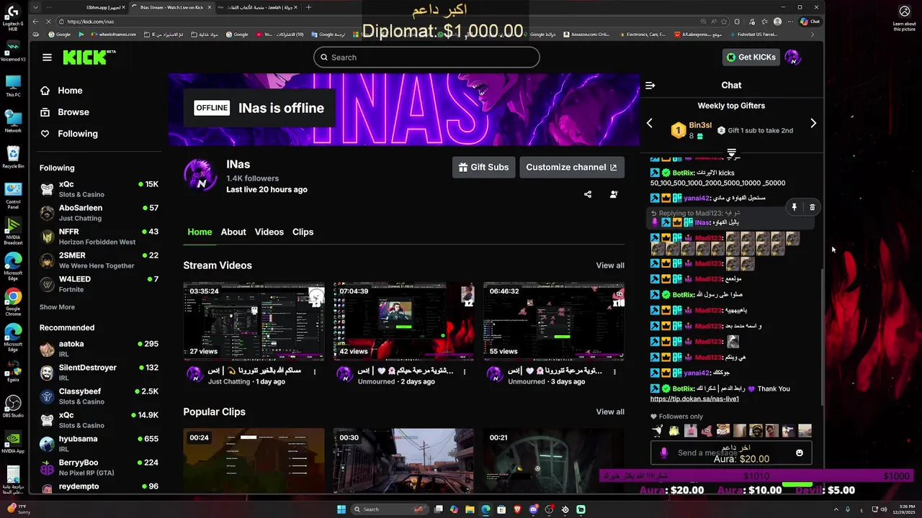Go to Browse in sidebar
The width and height of the screenshot is (922, 518).
[64, 112]
